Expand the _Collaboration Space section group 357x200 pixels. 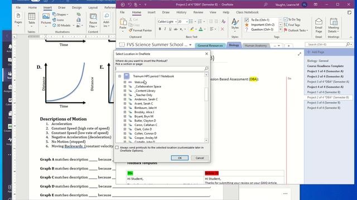(x=125, y=87)
